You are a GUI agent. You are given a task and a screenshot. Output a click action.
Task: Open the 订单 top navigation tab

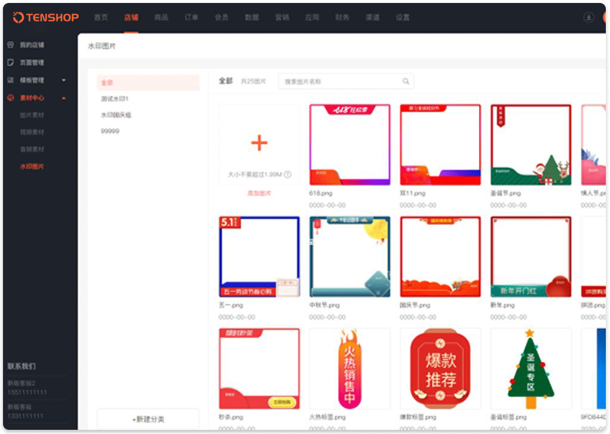coord(191,17)
